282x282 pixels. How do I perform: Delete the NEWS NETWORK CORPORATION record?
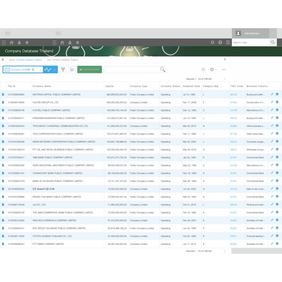pyautogui.click(x=277, y=141)
